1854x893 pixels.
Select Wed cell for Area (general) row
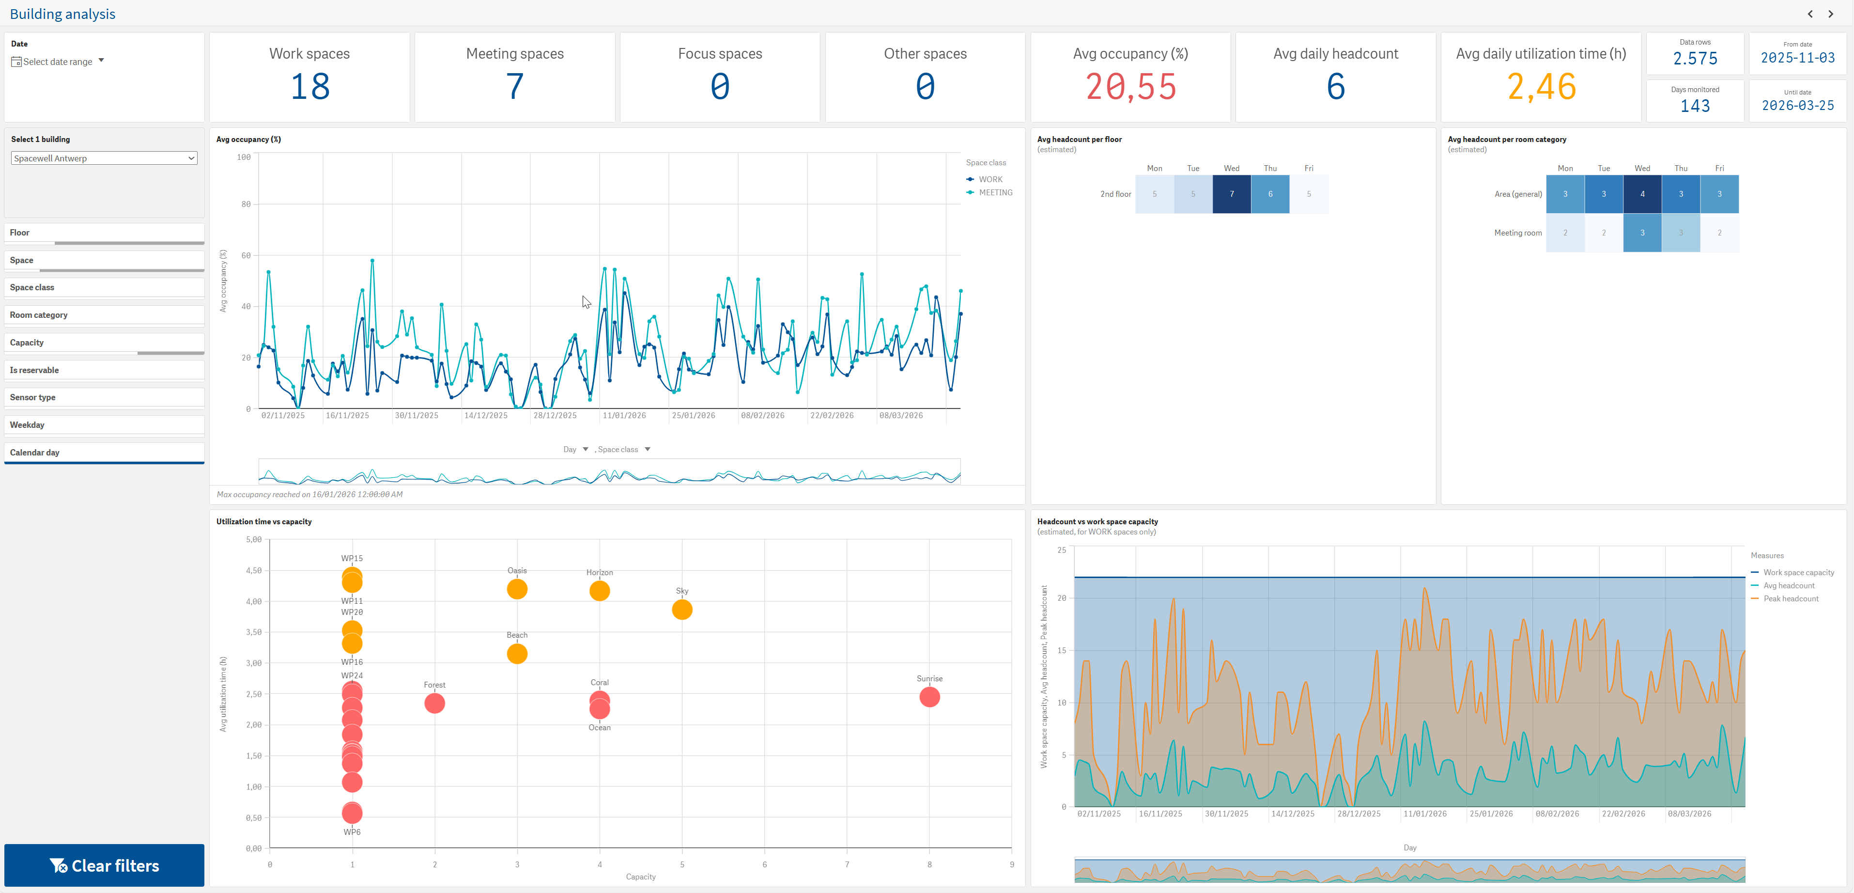tap(1642, 194)
